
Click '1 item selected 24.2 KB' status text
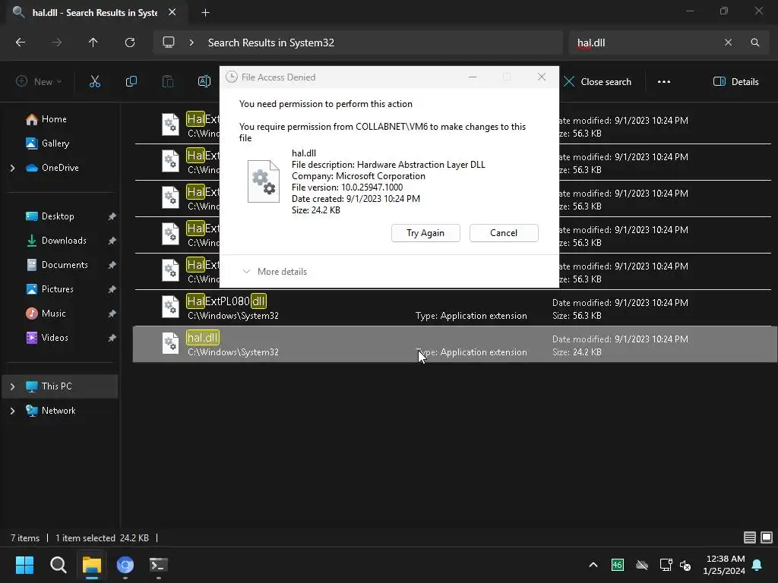tap(103, 538)
